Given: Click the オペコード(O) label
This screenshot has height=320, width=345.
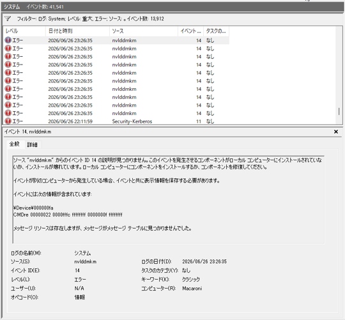Looking at the screenshot, I should pyautogui.click(x=24, y=298).
